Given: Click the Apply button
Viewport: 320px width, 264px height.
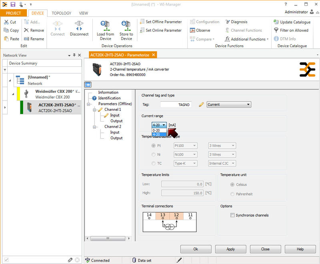Looking at the screenshot, I should 230,249.
